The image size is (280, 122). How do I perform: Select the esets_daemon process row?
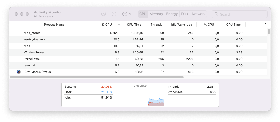pos(138,39)
